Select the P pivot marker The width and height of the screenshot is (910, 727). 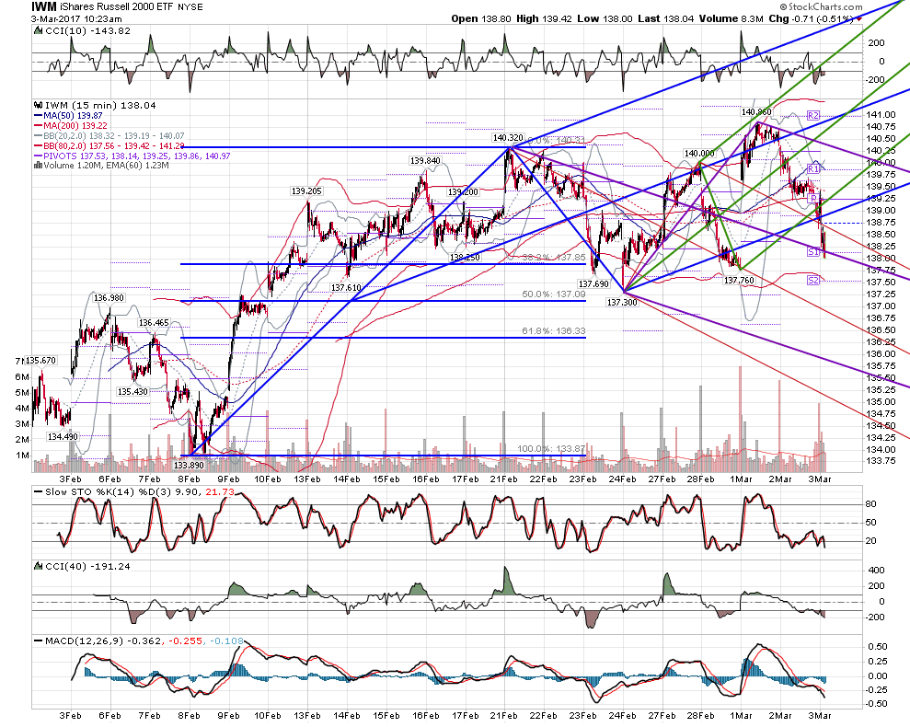[813, 199]
